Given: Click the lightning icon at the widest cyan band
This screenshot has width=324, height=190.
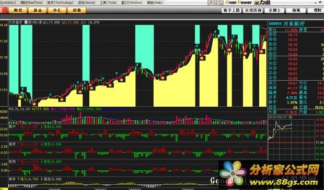Looking at the screenshot, I should [x=137, y=65].
